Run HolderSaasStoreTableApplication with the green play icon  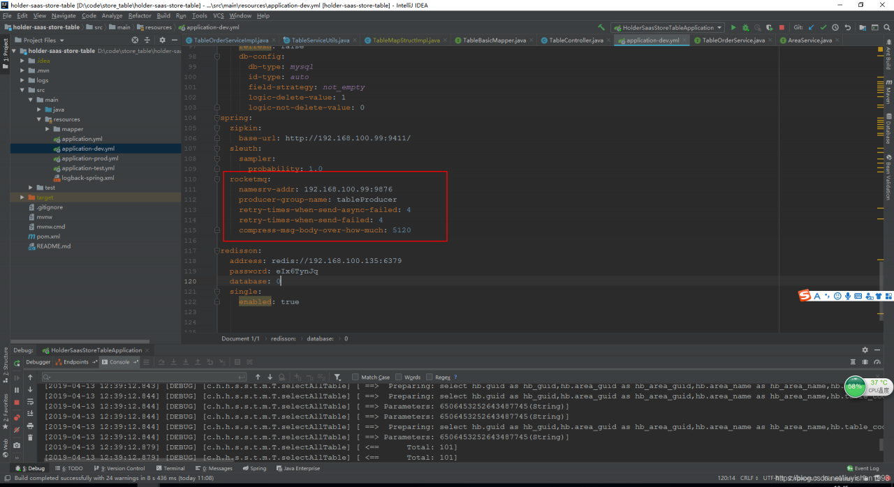[x=733, y=28]
